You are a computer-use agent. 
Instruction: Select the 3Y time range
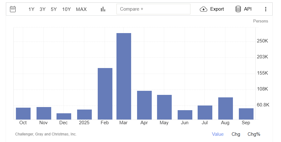point(42,9)
